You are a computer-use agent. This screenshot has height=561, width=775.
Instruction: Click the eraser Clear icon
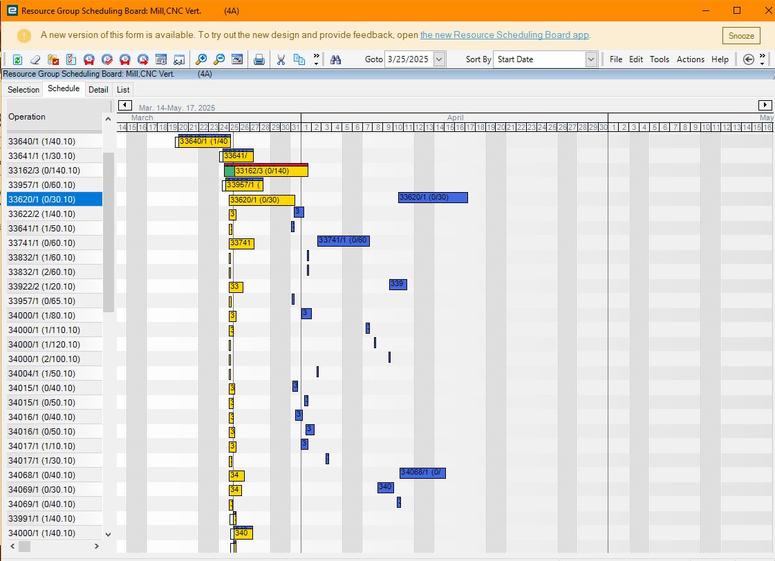pos(35,59)
